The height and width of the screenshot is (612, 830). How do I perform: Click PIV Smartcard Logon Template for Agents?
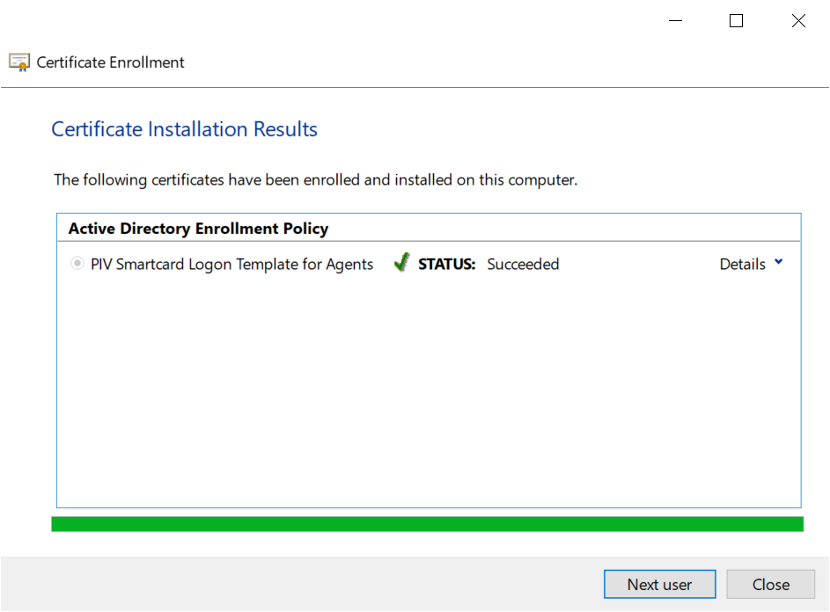[x=231, y=264]
